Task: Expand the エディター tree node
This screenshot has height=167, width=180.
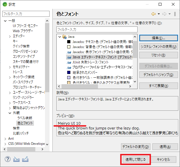Action: tap(10, 36)
